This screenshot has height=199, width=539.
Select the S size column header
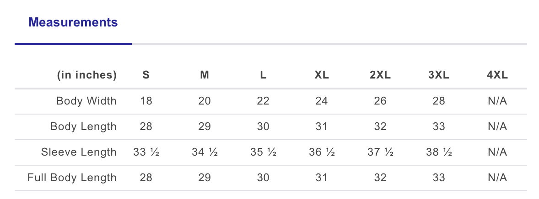[x=146, y=75]
